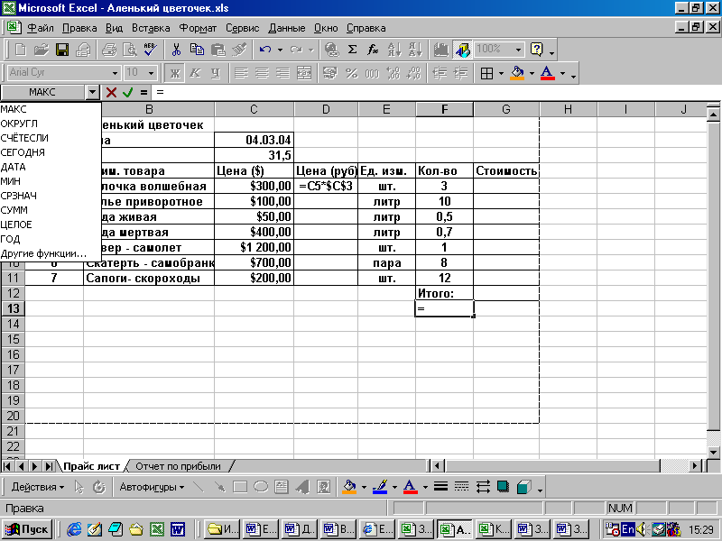This screenshot has height=541, width=722.
Task: Click the AutoSum sigma icon
Action: [x=352, y=50]
